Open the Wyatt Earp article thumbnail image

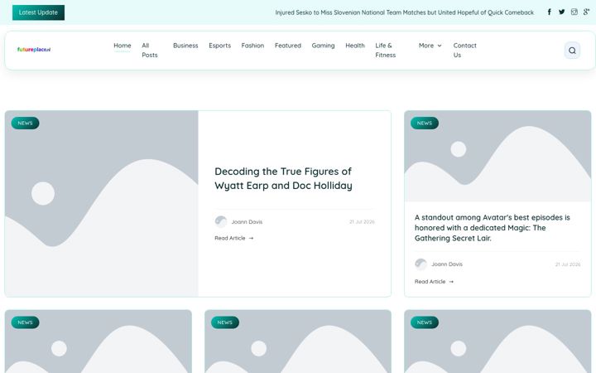[x=102, y=204]
